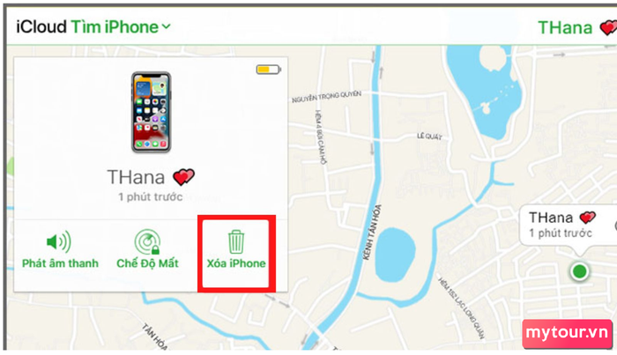Click the iCloud logo text
Screen dimensions: 617x355
(x=41, y=26)
